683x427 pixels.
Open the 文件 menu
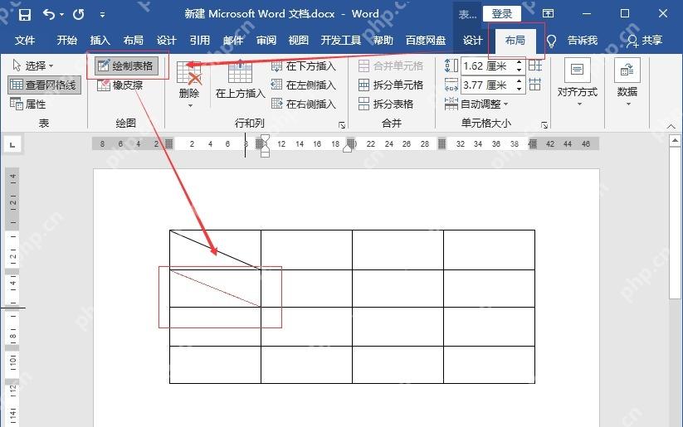pyautogui.click(x=25, y=41)
